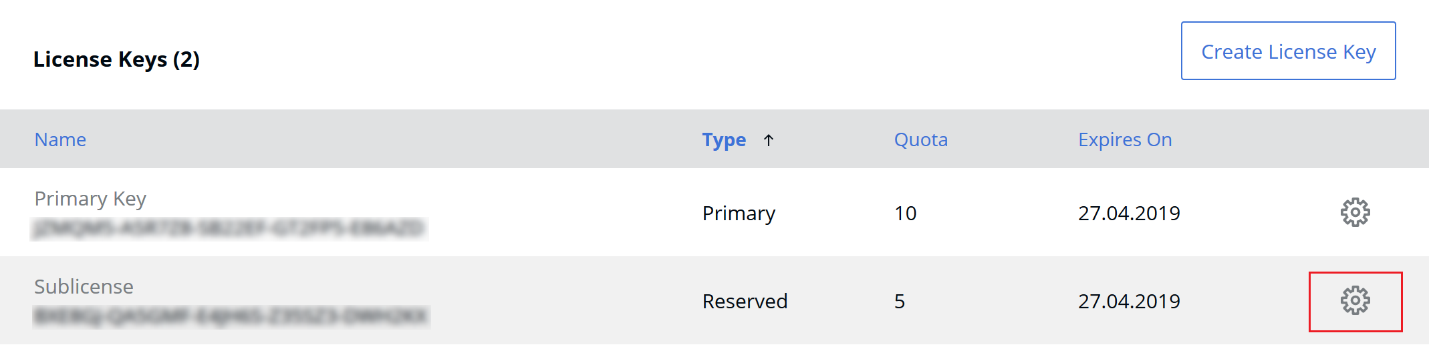1429x363 pixels.
Task: Sort by the Expires On column
Action: (x=1125, y=139)
